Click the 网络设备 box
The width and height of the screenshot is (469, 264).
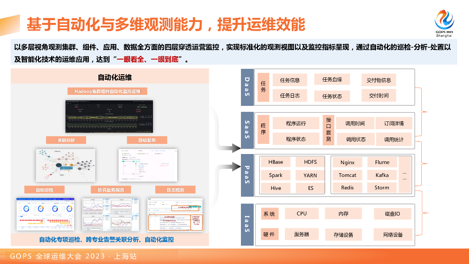point(393,235)
